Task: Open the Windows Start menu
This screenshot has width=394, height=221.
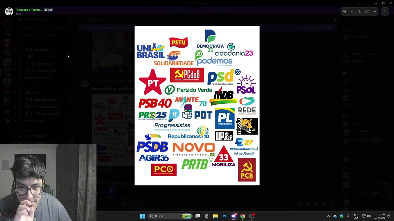Action: pyautogui.click(x=143, y=216)
